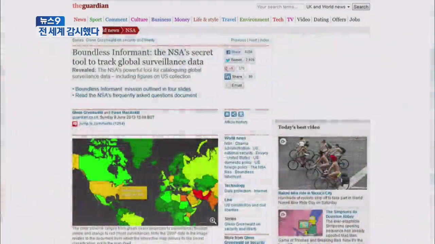Click the Twitter Tweet icon
The height and width of the screenshot is (244, 435).
click(x=228, y=60)
